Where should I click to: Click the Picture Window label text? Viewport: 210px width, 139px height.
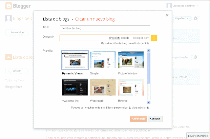(128, 73)
